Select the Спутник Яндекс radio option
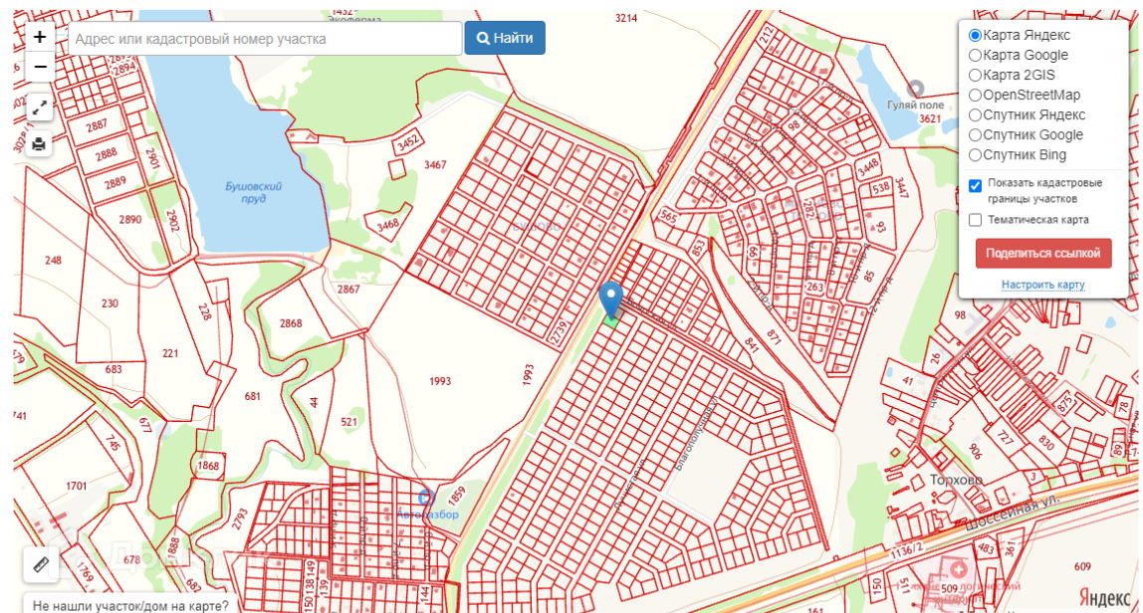1143x613 pixels. pyautogui.click(x=976, y=115)
